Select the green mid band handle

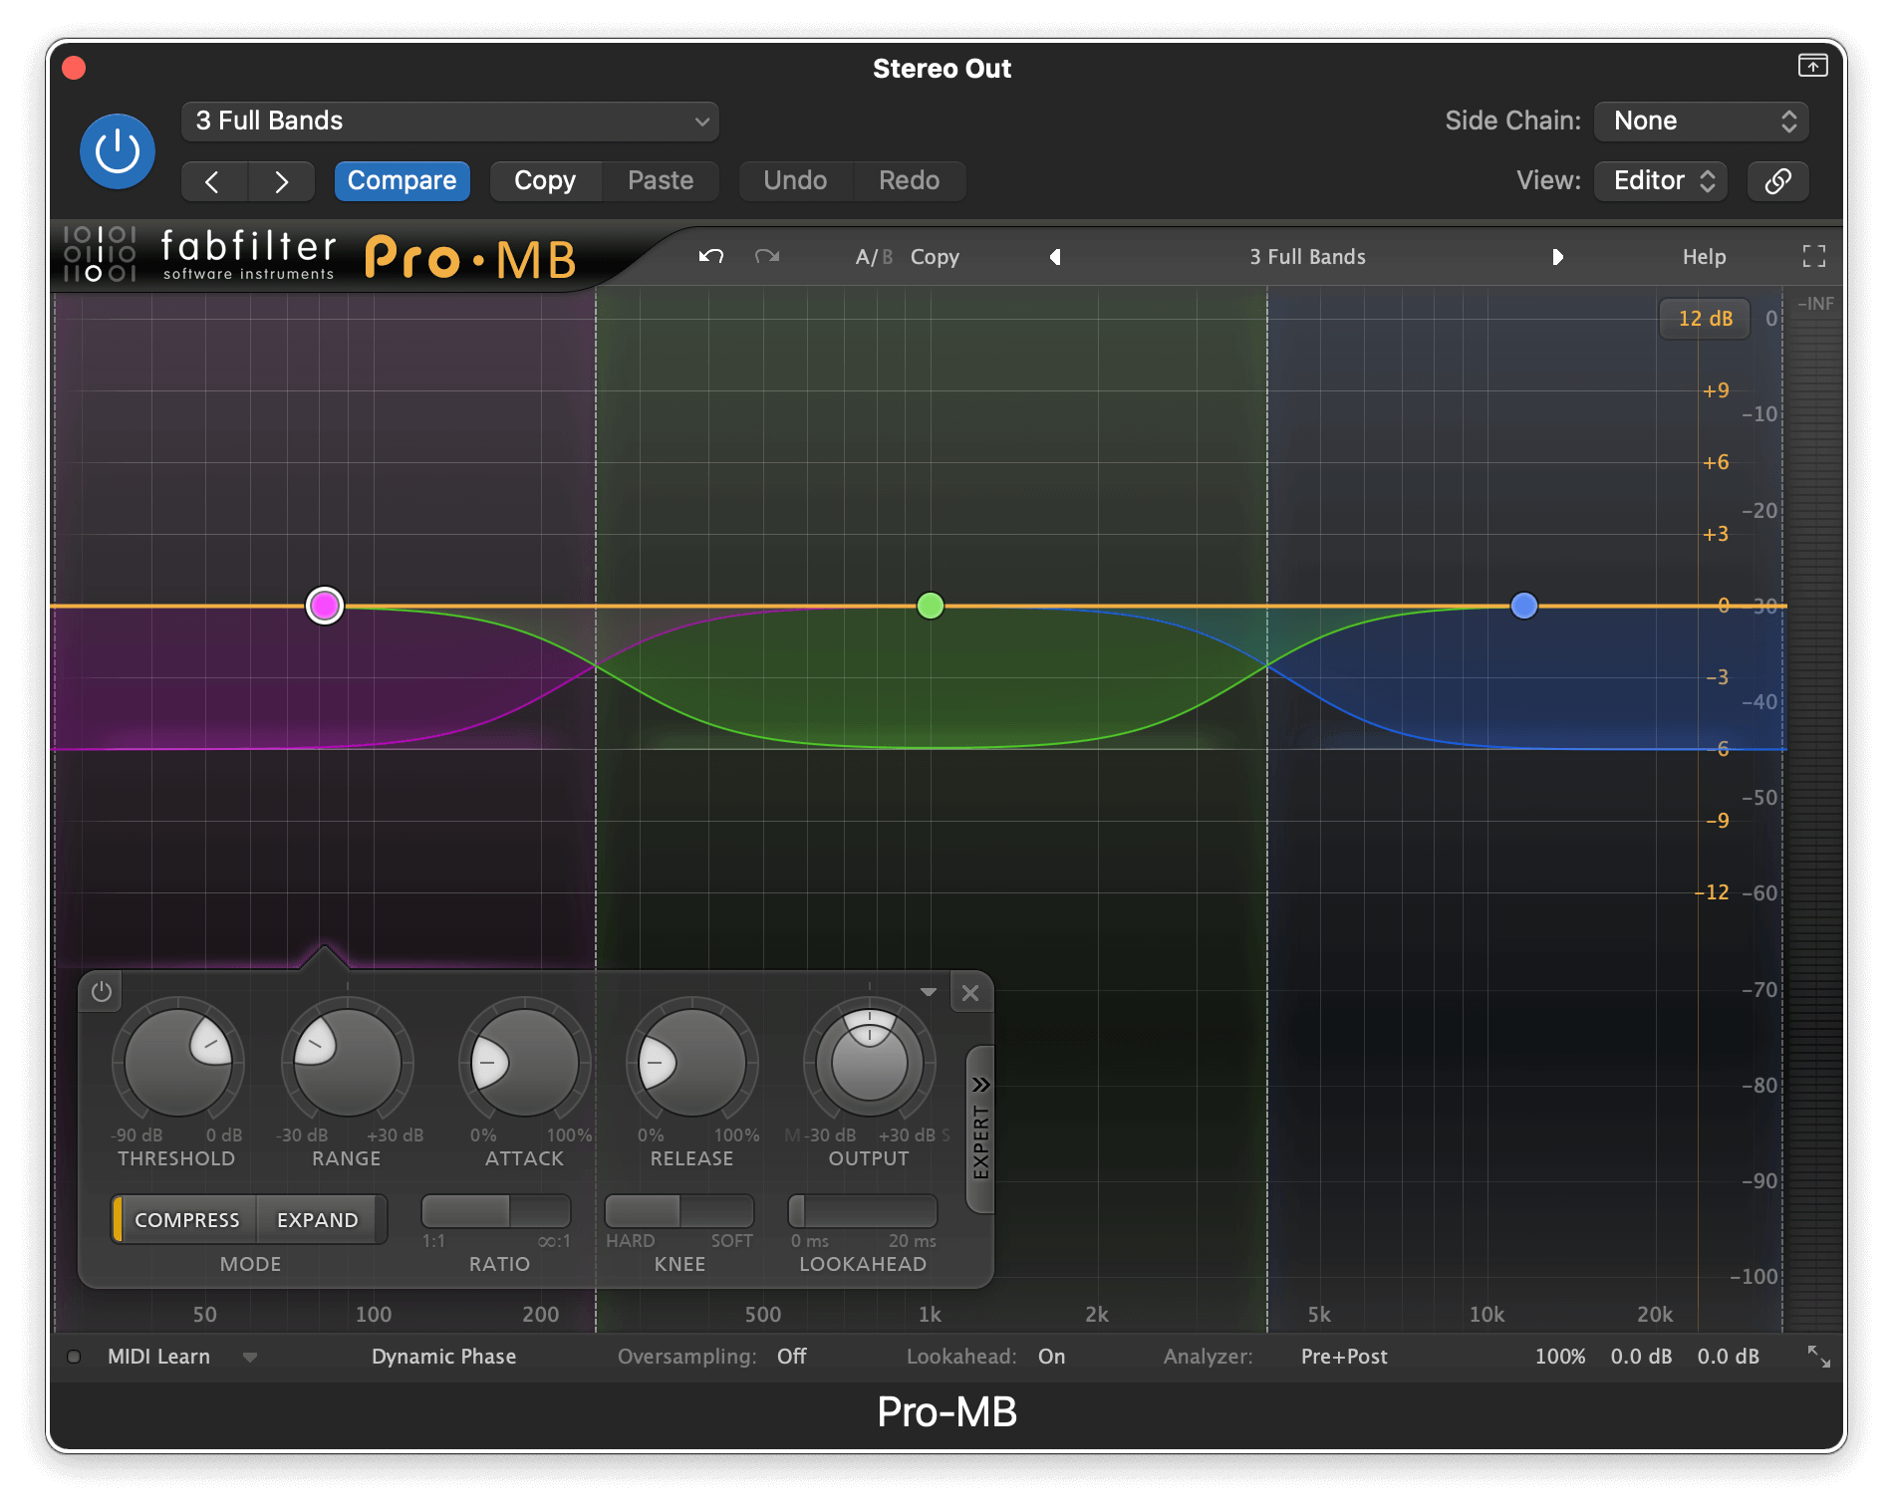(930, 606)
